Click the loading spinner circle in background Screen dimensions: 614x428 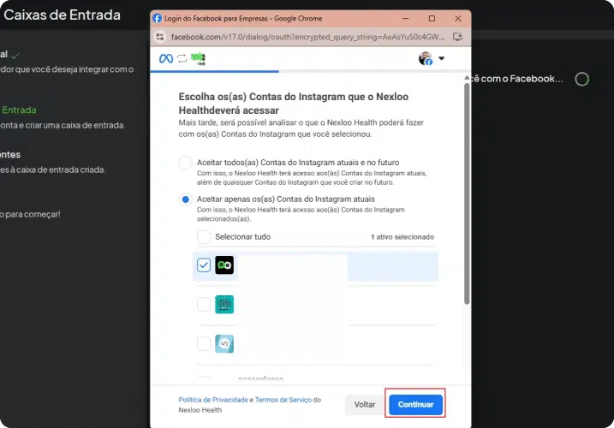click(582, 79)
